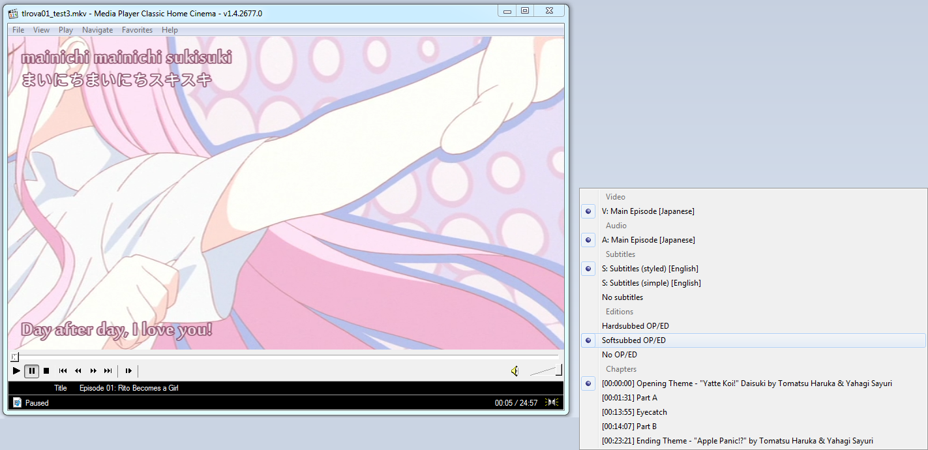Jump to chapter Part A at 00:01:31
Screen dimensions: 928x450
click(x=753, y=398)
